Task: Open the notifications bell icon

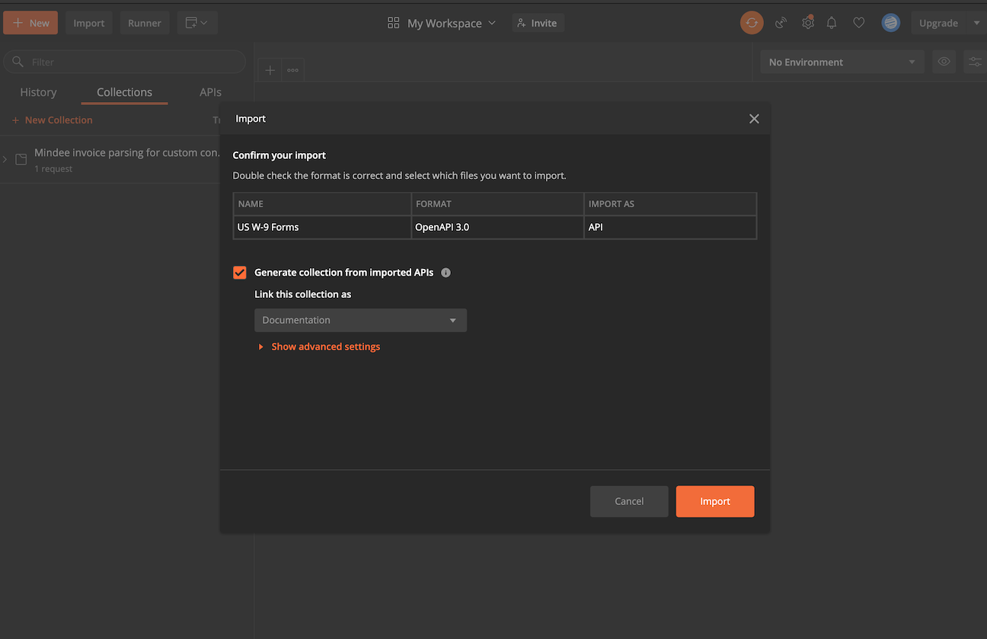Action: 832,23
